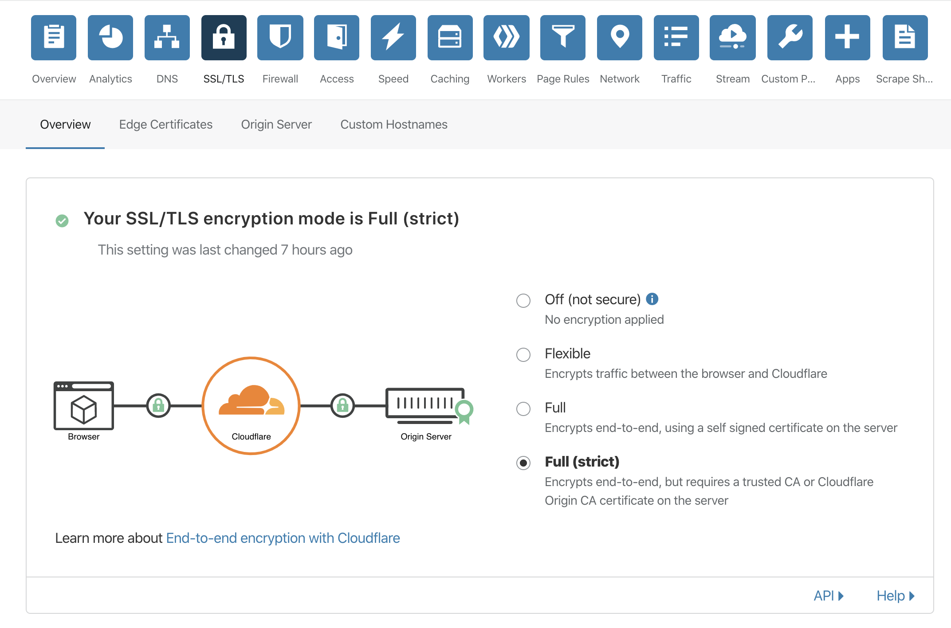Choose the Full encryption radio button
Image resolution: width=951 pixels, height=628 pixels.
(523, 409)
